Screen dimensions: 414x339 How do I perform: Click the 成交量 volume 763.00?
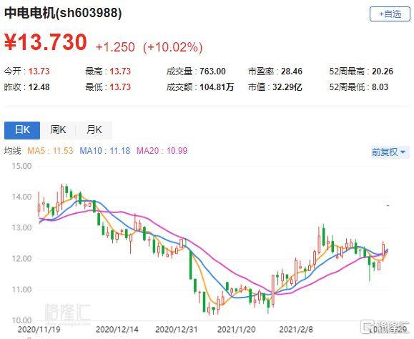click(212, 72)
